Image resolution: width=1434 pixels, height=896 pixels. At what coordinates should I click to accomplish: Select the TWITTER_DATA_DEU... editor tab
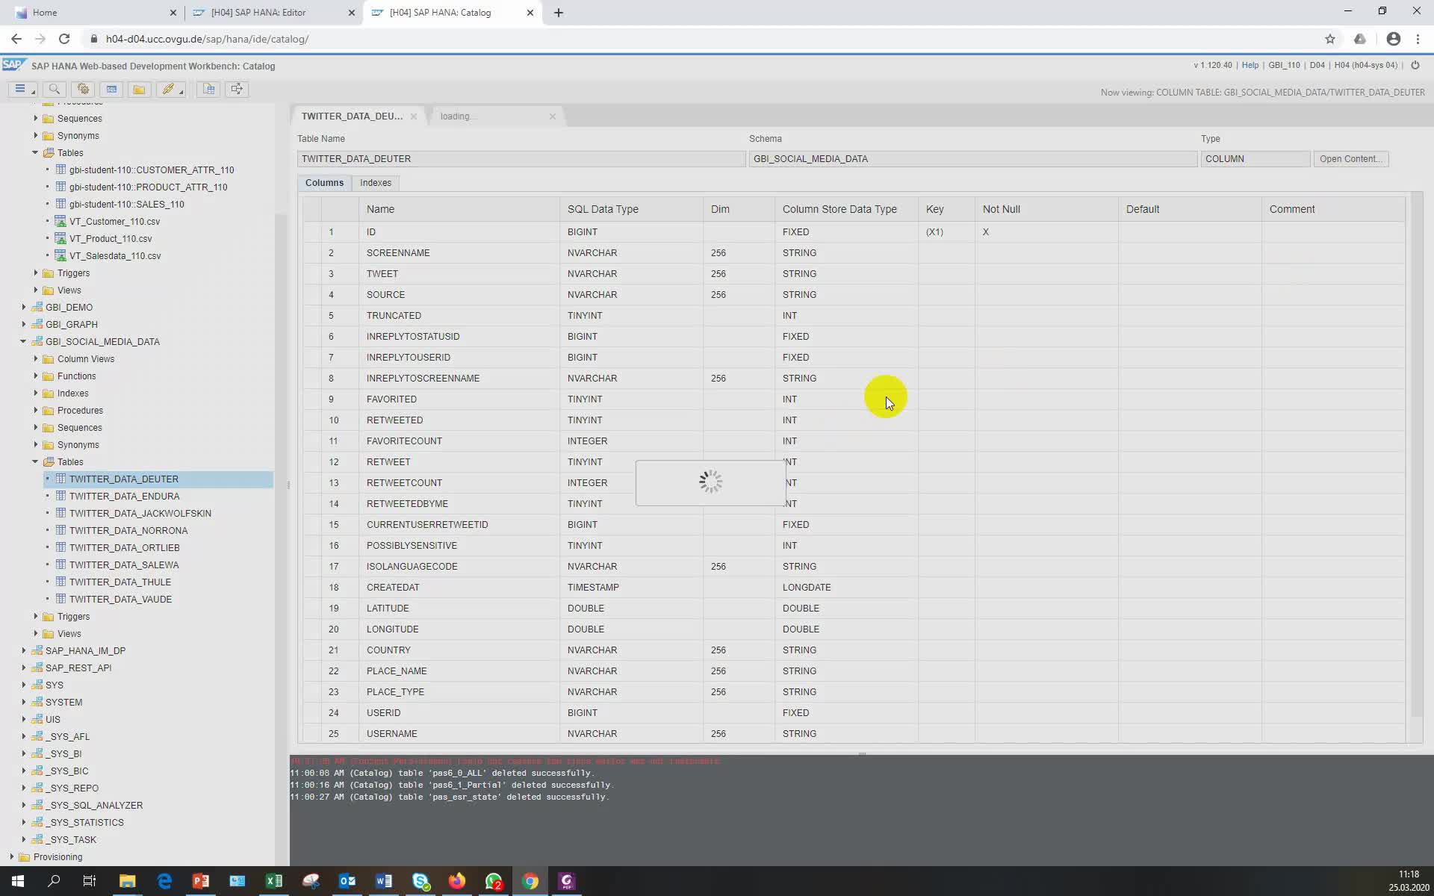pyautogui.click(x=353, y=116)
